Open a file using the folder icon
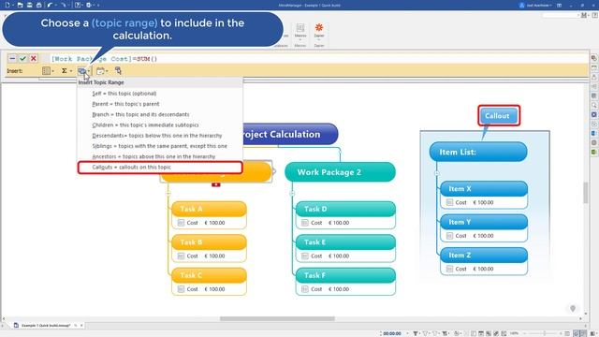The image size is (599, 337). point(21,5)
